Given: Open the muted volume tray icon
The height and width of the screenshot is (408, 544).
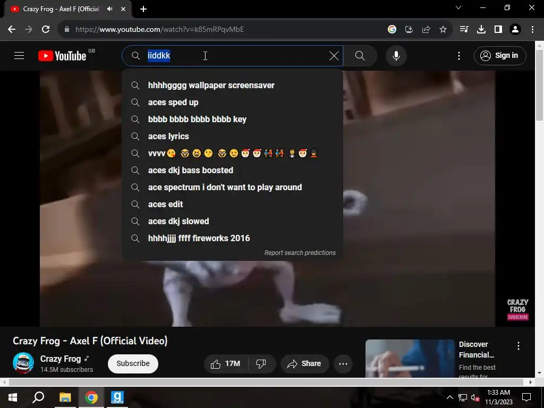Looking at the screenshot, I should tap(475, 397).
